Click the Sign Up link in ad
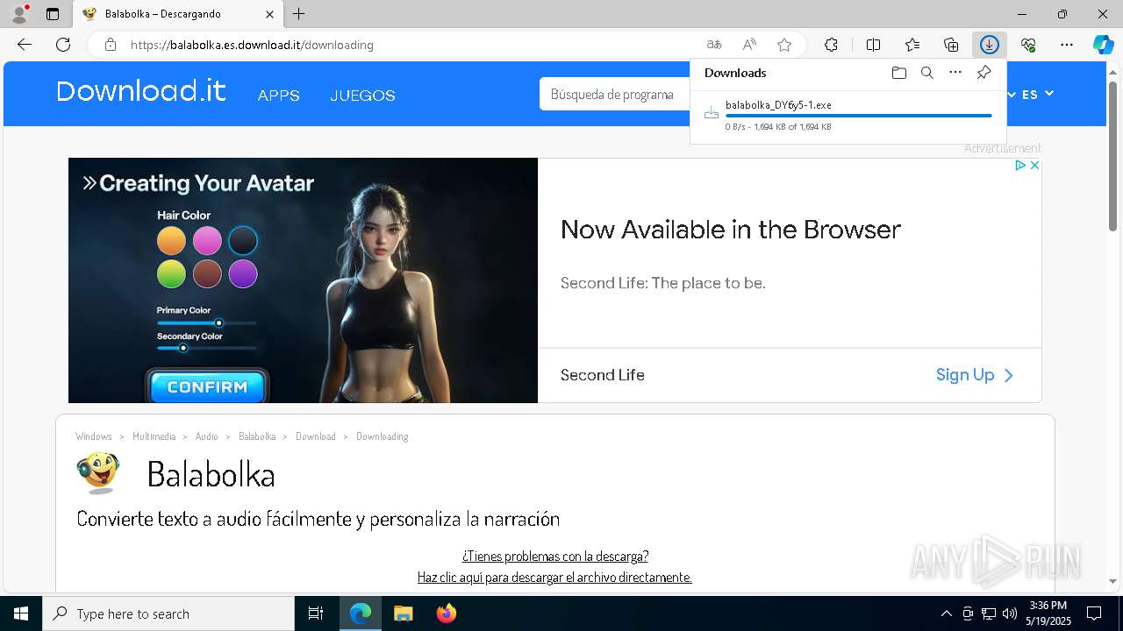Screen dimensions: 1123x631 (975, 375)
